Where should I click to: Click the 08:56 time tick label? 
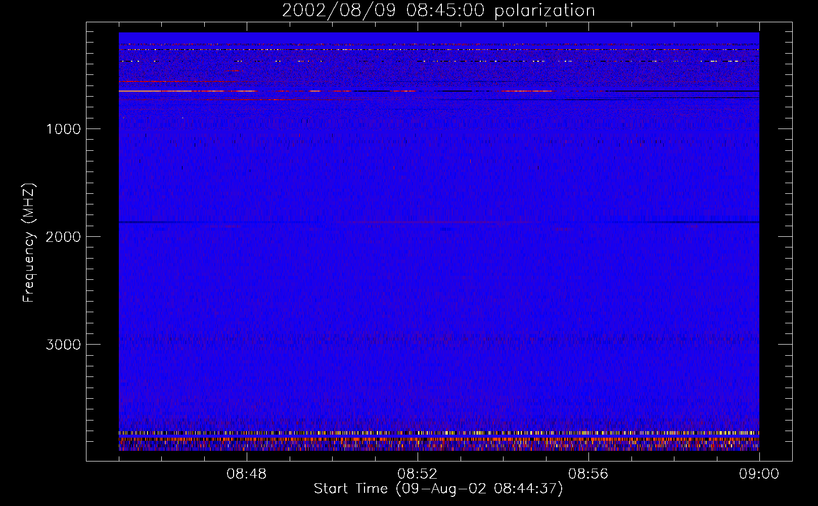pos(588,474)
